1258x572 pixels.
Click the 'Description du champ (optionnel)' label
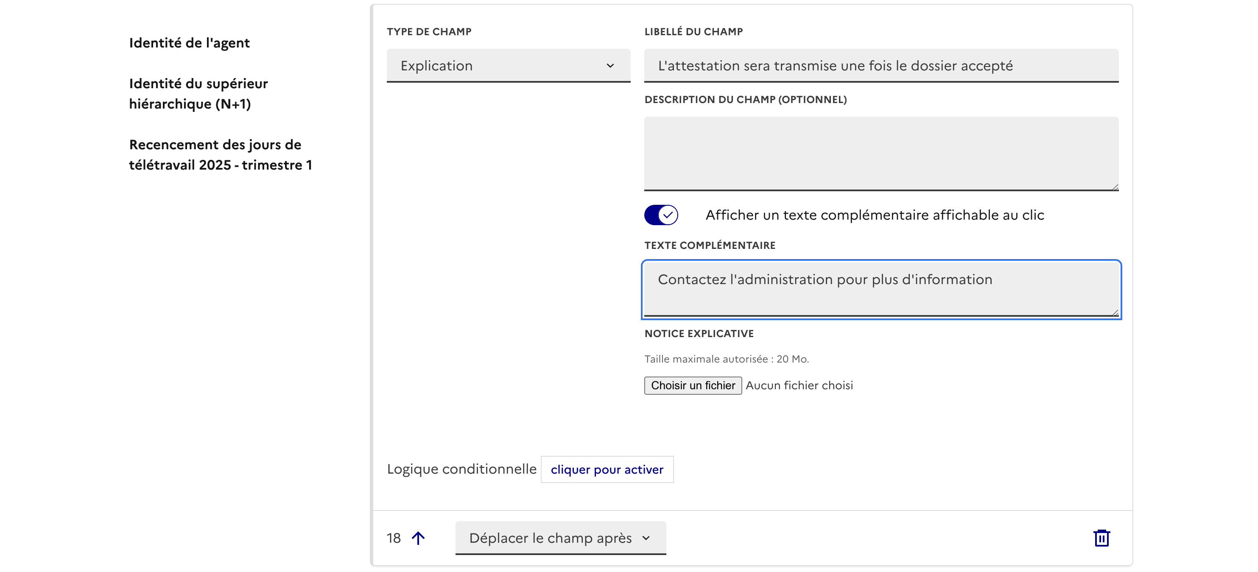(x=745, y=100)
